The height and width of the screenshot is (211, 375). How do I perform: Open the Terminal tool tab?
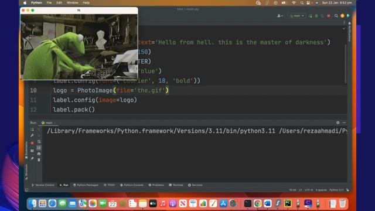coord(176,185)
